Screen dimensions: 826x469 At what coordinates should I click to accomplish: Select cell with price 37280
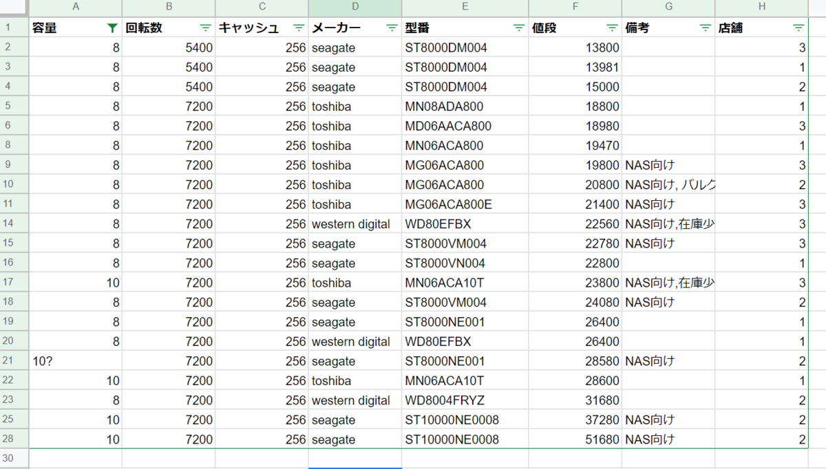tap(575, 420)
